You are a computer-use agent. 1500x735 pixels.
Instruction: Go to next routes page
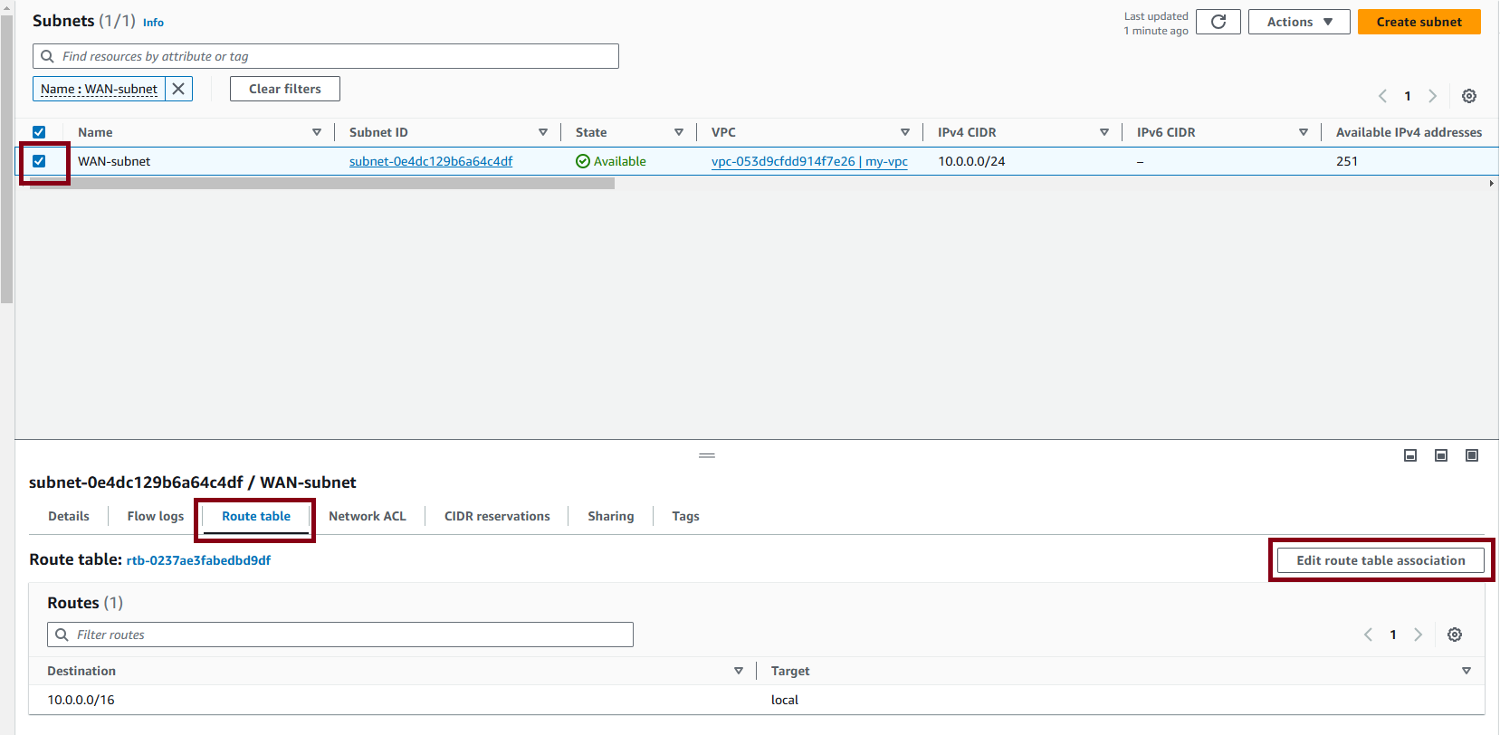pos(1418,635)
